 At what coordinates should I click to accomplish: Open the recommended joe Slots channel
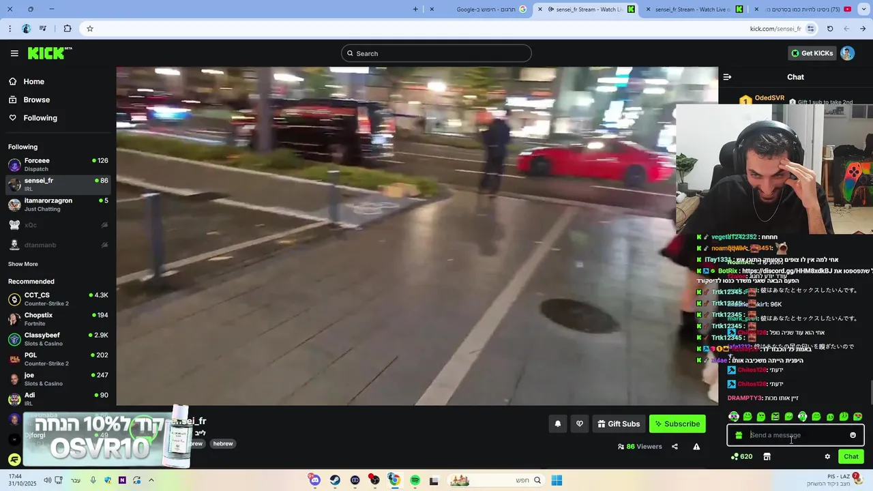[58, 378]
